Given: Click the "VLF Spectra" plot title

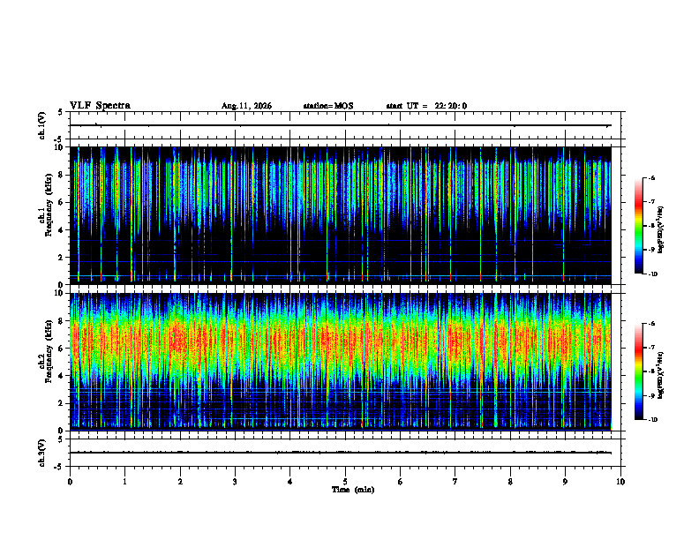Looking at the screenshot, I should coord(100,106).
